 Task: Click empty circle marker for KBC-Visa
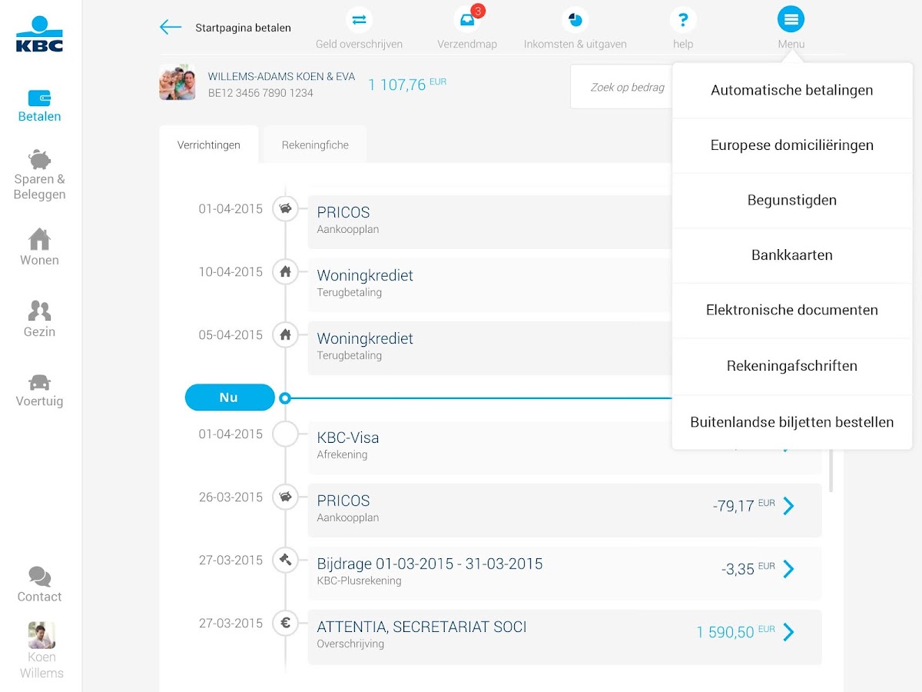coord(286,434)
